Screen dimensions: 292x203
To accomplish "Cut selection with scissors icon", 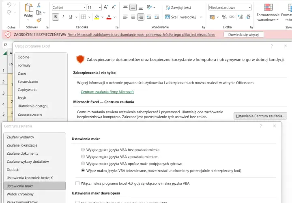I will point(39,5).
